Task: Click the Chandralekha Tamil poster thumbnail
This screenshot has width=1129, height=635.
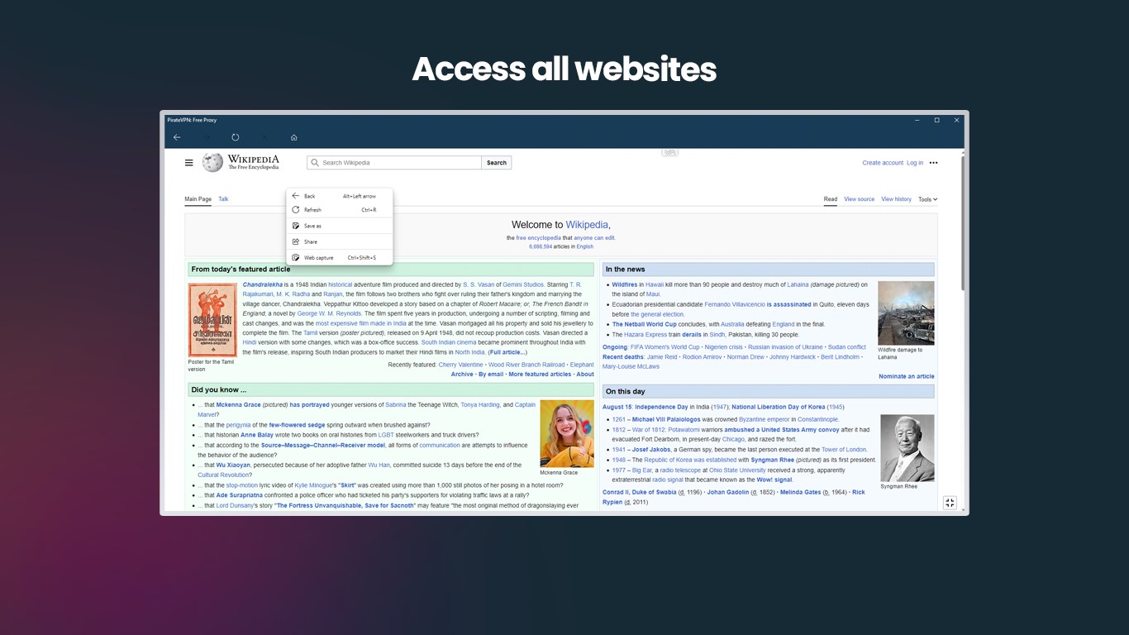Action: click(x=212, y=320)
